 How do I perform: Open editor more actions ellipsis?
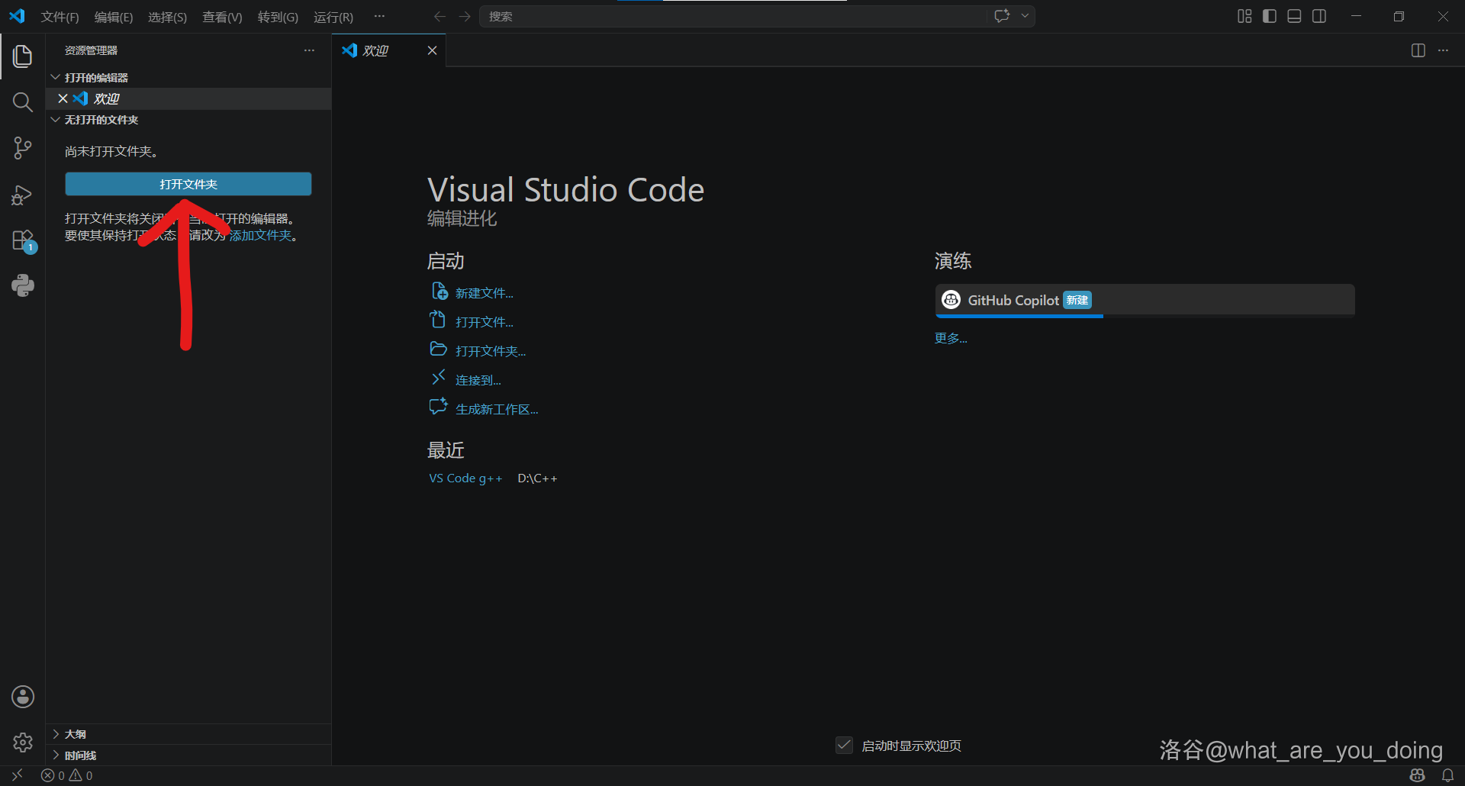pos(1443,50)
